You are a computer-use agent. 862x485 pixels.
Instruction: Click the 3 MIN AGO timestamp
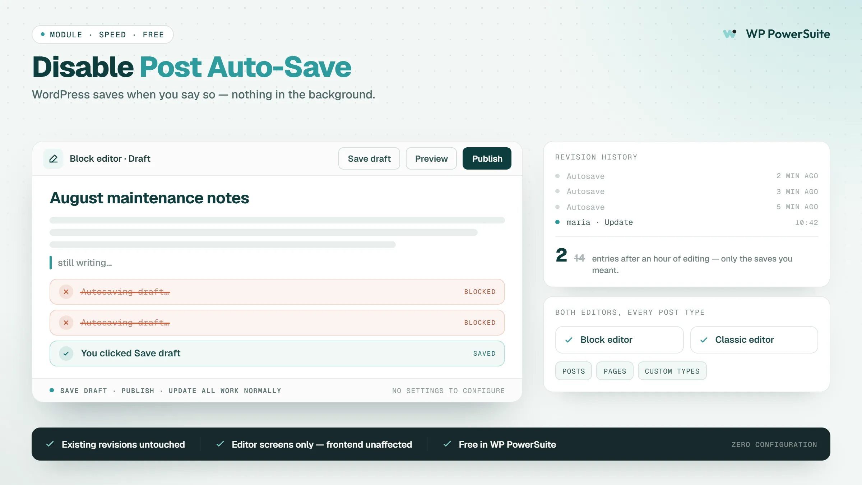(797, 191)
